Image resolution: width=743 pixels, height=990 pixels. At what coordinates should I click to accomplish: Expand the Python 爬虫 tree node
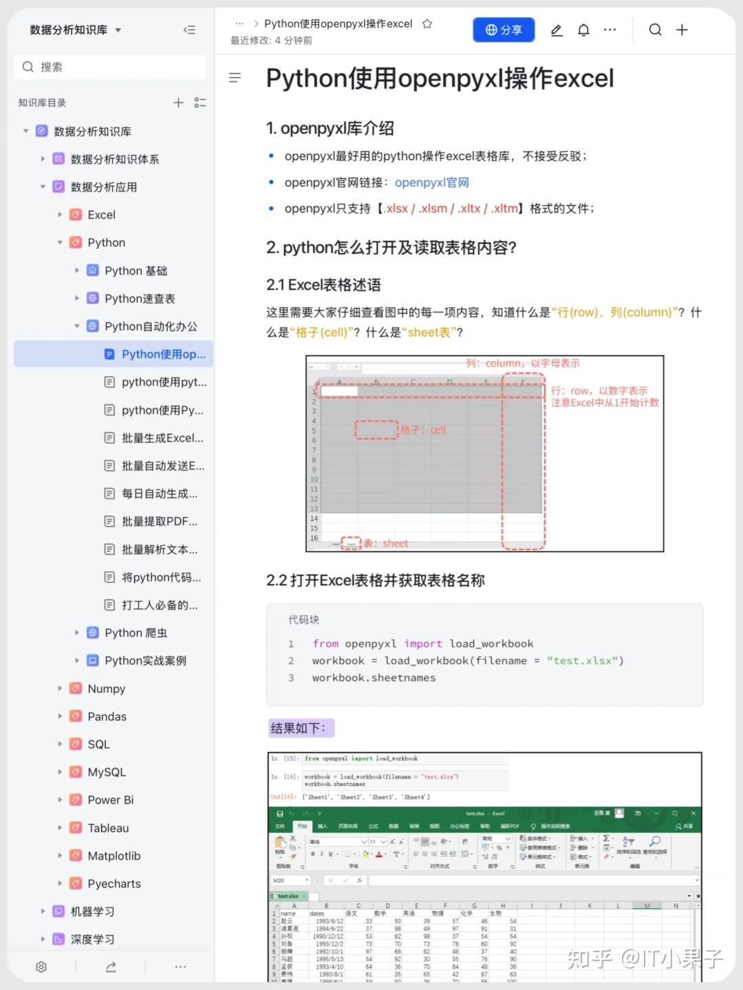76,632
